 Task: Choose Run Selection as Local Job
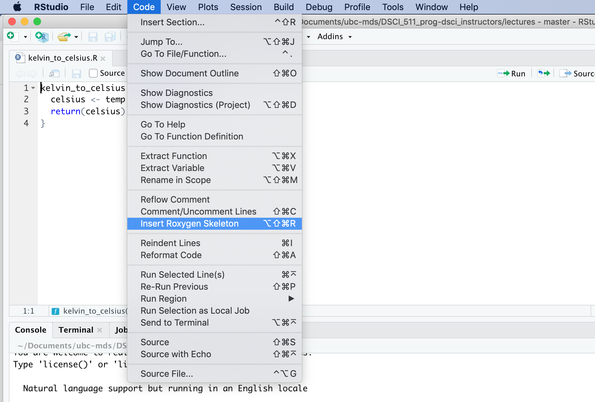(215, 310)
